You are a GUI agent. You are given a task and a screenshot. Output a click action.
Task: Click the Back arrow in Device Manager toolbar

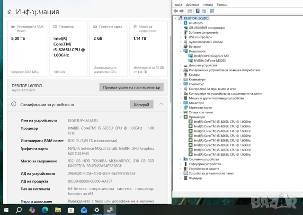pos(176,11)
